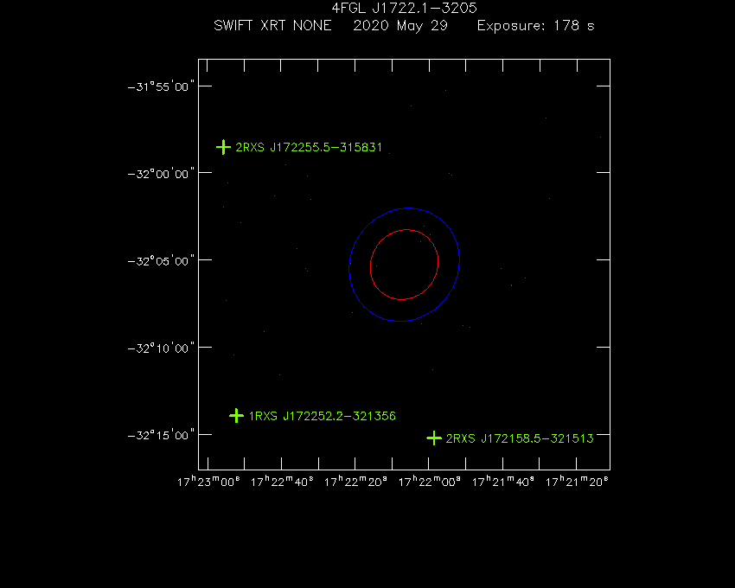Click the title 4FGL J1722.1-3205
This screenshot has width=735, height=588.
[404, 8]
